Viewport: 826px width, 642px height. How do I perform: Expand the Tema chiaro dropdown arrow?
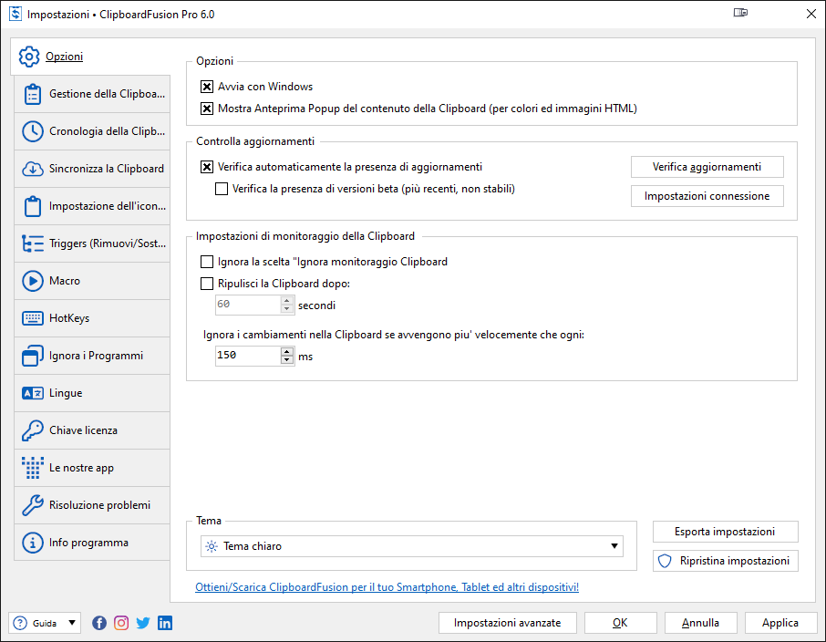point(614,546)
